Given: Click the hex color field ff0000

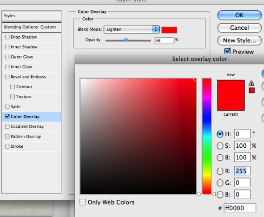Looking at the screenshot, I should (x=240, y=208).
